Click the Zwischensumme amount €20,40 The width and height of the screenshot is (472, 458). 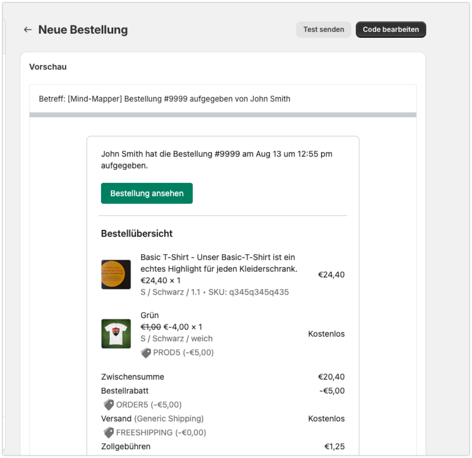tap(331, 377)
